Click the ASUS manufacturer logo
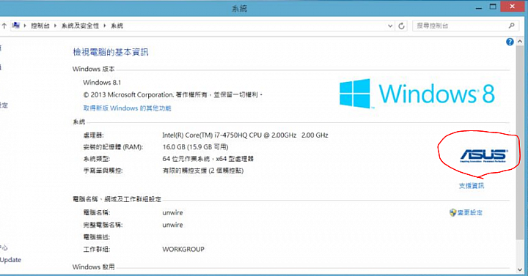This screenshot has height=276, width=528. tap(483, 156)
